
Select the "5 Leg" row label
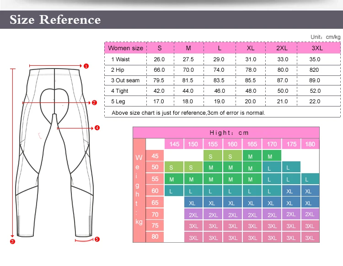[x=118, y=101]
